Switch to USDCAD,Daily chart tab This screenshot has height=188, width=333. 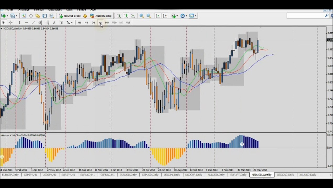tap(285, 175)
